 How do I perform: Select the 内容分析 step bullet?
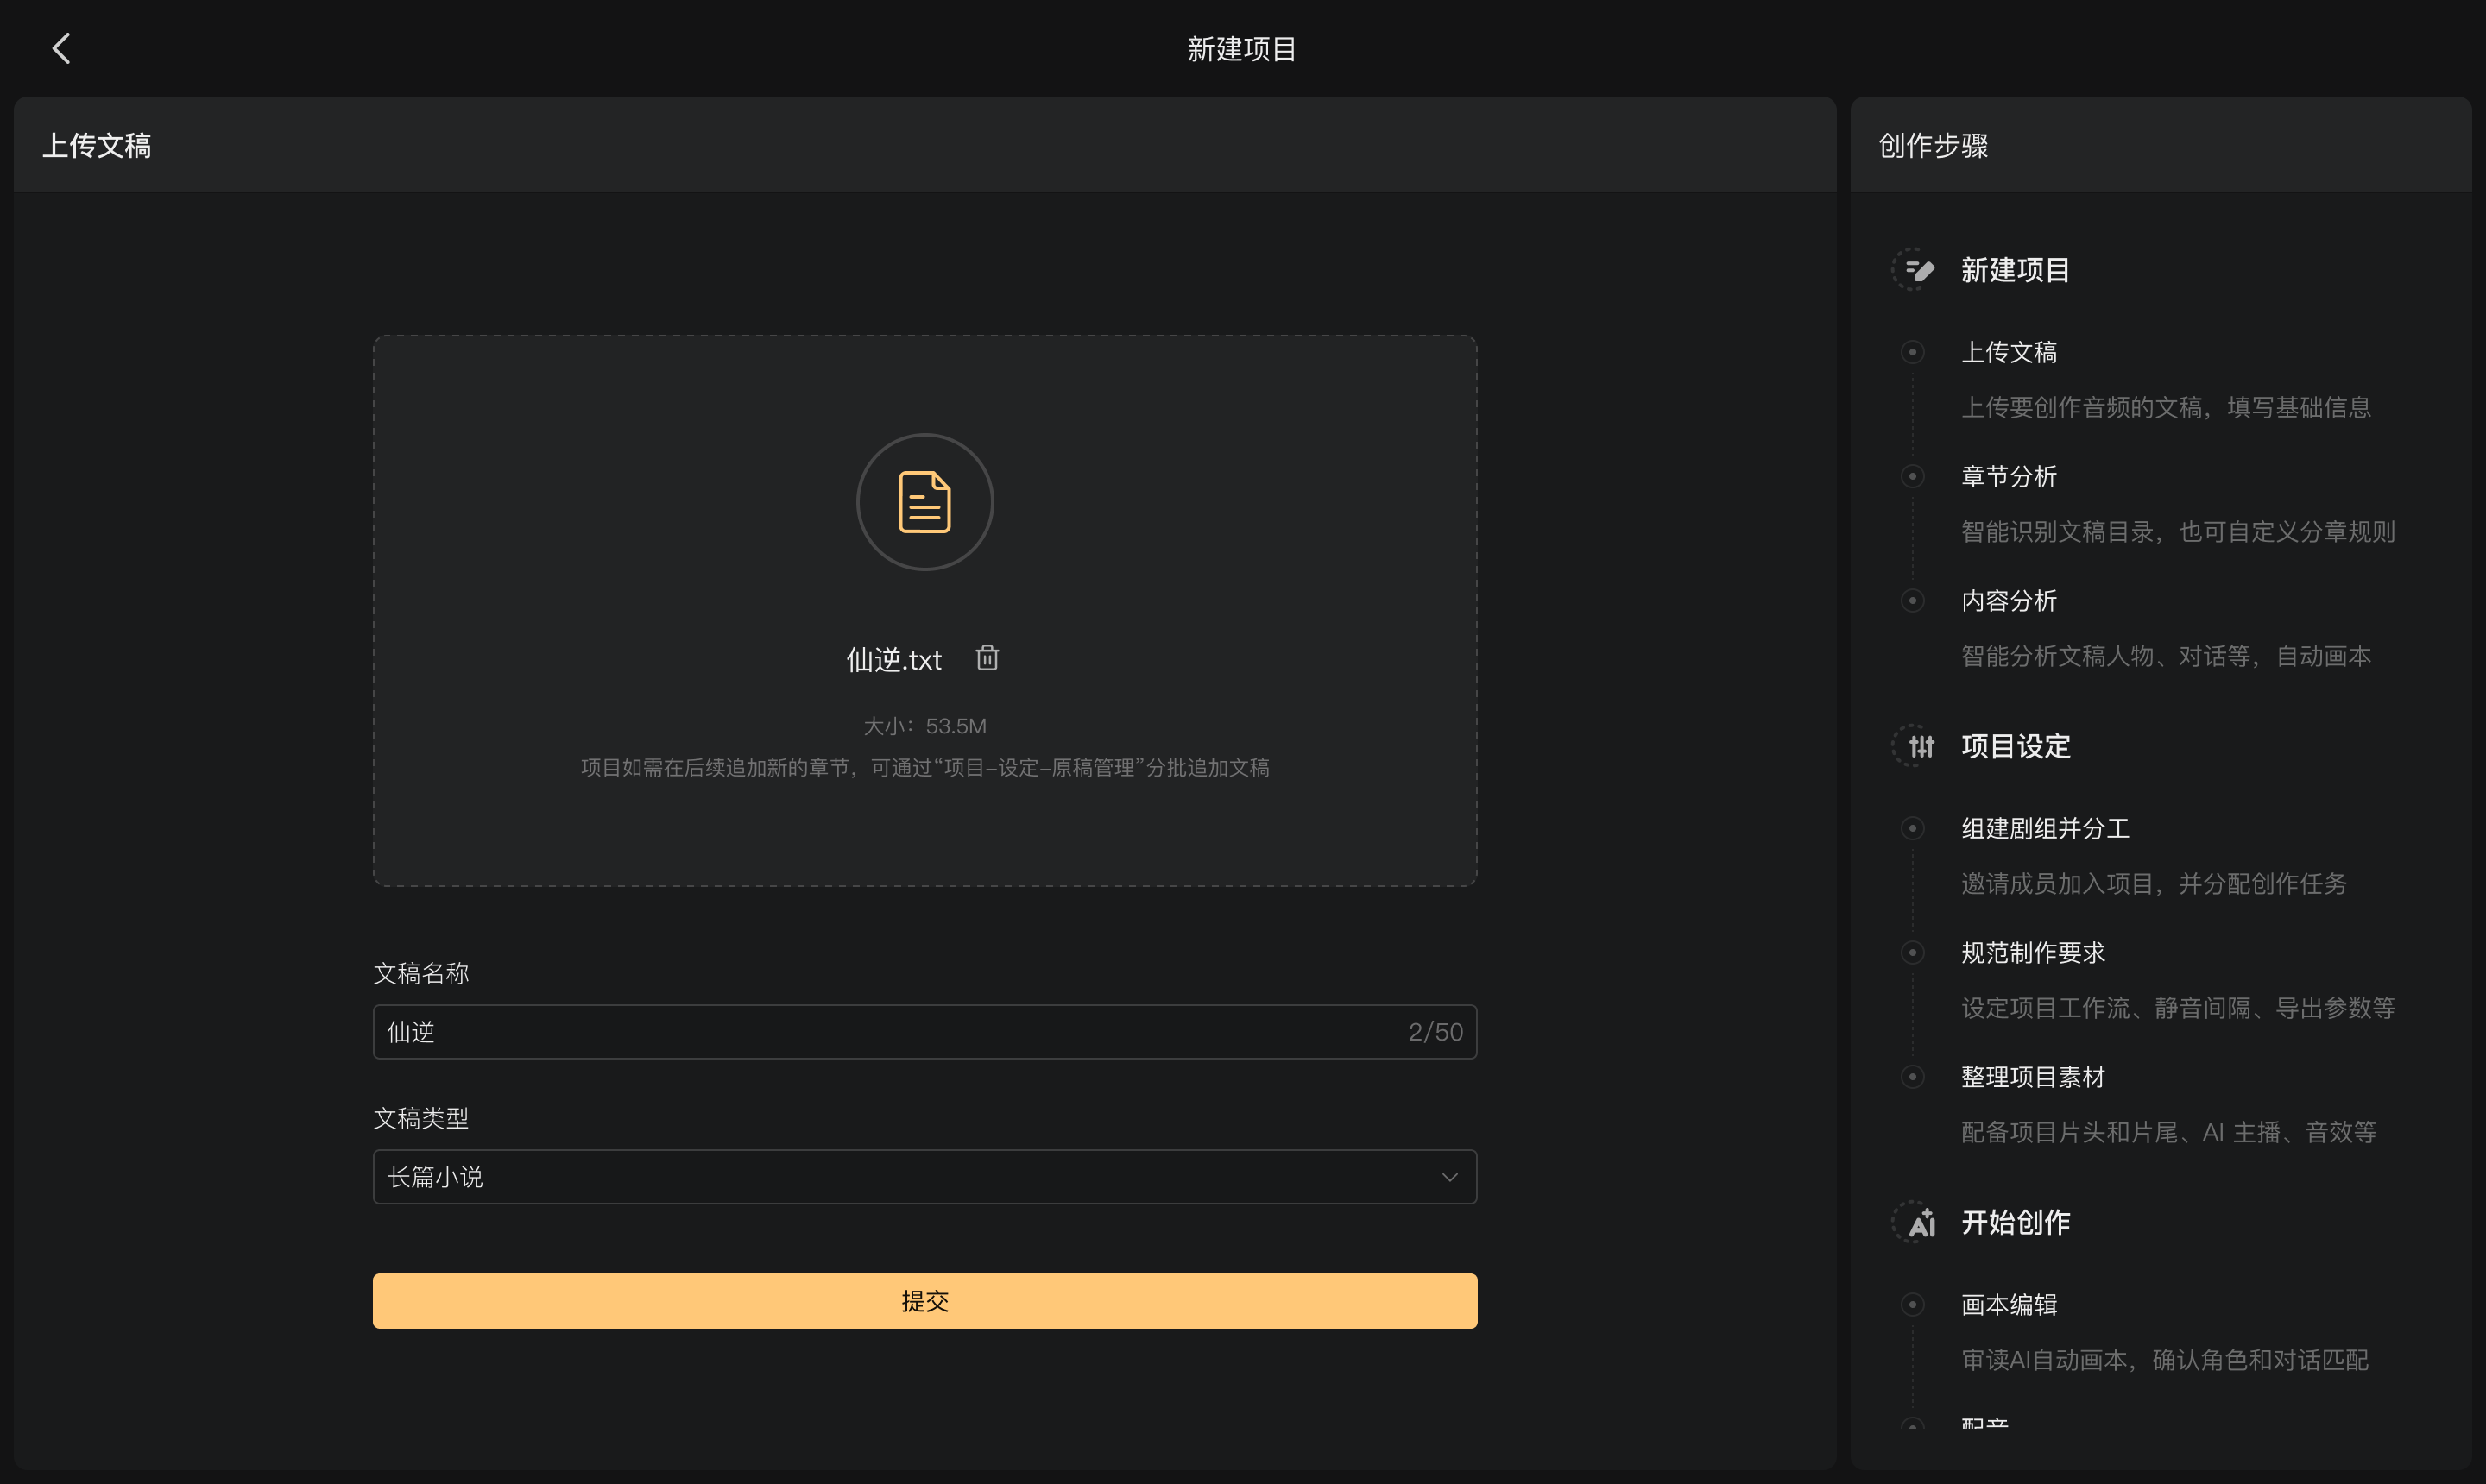tap(1913, 600)
